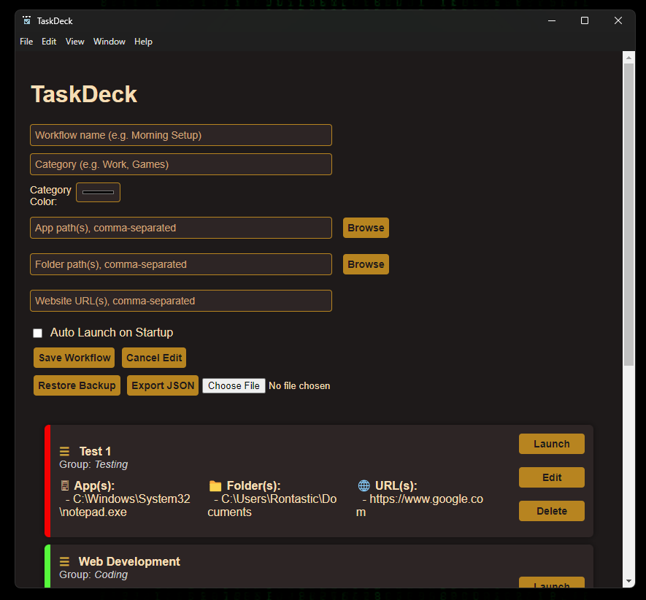The width and height of the screenshot is (646, 600).
Task: Click the hamburger icon on Web Development card
Action: pos(64,561)
